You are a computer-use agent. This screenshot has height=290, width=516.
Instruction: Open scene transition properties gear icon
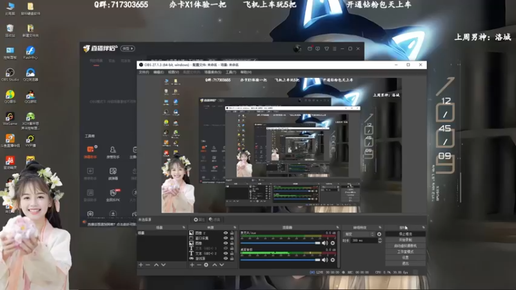tap(379, 234)
